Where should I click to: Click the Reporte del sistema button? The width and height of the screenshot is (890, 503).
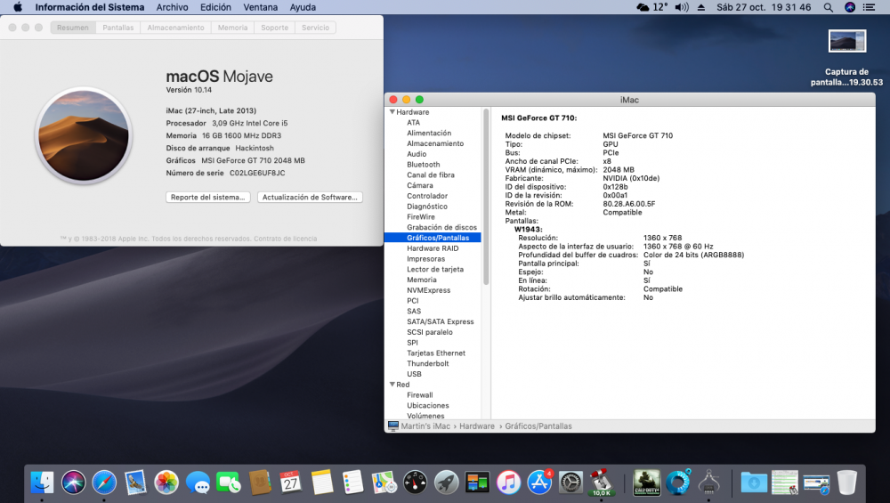point(207,197)
